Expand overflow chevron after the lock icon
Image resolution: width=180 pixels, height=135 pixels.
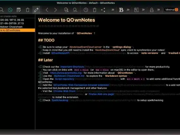pyautogui.click(x=158, y=10)
